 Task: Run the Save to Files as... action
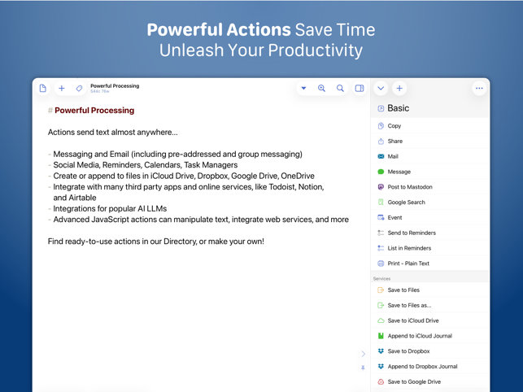(429, 305)
